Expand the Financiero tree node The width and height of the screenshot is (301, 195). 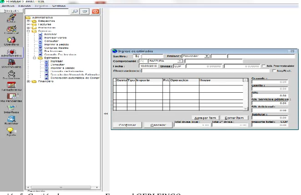tap(28, 81)
